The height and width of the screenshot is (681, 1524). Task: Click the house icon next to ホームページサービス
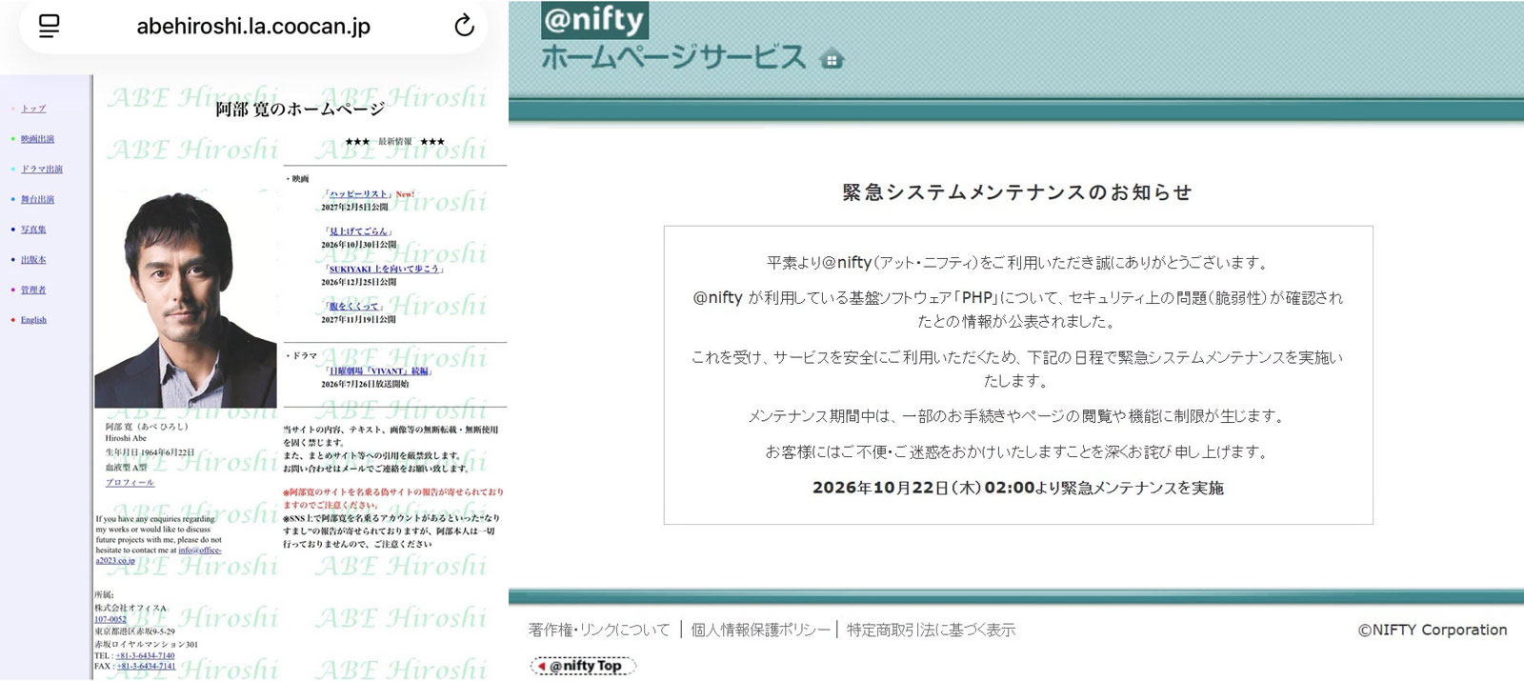tap(832, 59)
